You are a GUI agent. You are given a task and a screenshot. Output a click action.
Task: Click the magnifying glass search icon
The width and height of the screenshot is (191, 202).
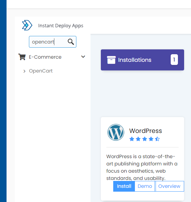pyautogui.click(x=71, y=42)
